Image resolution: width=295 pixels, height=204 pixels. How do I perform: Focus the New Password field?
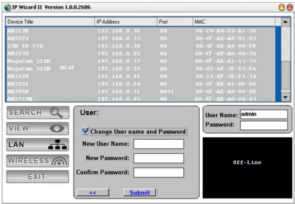(x=159, y=158)
